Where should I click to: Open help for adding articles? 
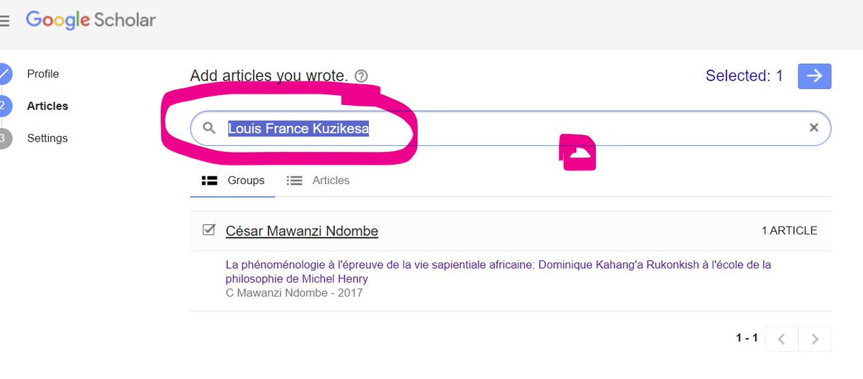[x=361, y=76]
